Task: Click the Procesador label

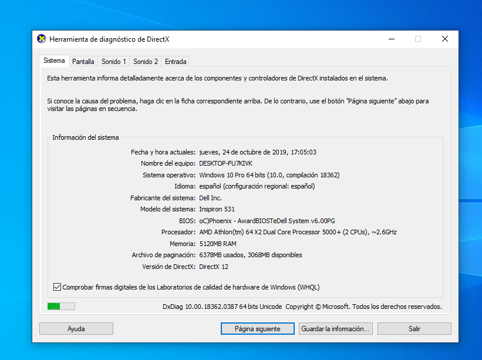Action: 178,232
